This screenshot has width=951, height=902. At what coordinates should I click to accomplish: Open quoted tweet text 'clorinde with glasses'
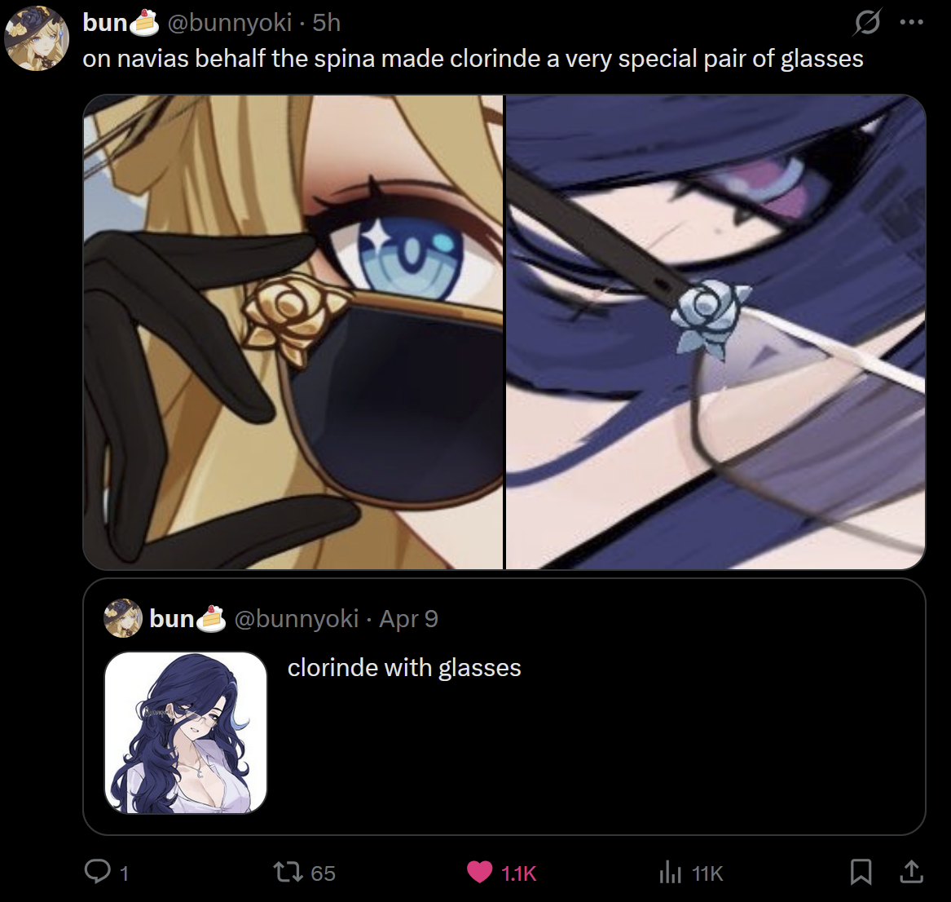pos(404,668)
